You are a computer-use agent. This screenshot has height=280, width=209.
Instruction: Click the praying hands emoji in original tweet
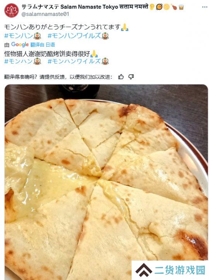click(125, 27)
